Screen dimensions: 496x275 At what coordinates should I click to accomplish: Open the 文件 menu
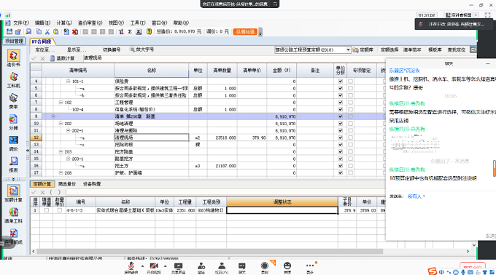click(x=21, y=23)
